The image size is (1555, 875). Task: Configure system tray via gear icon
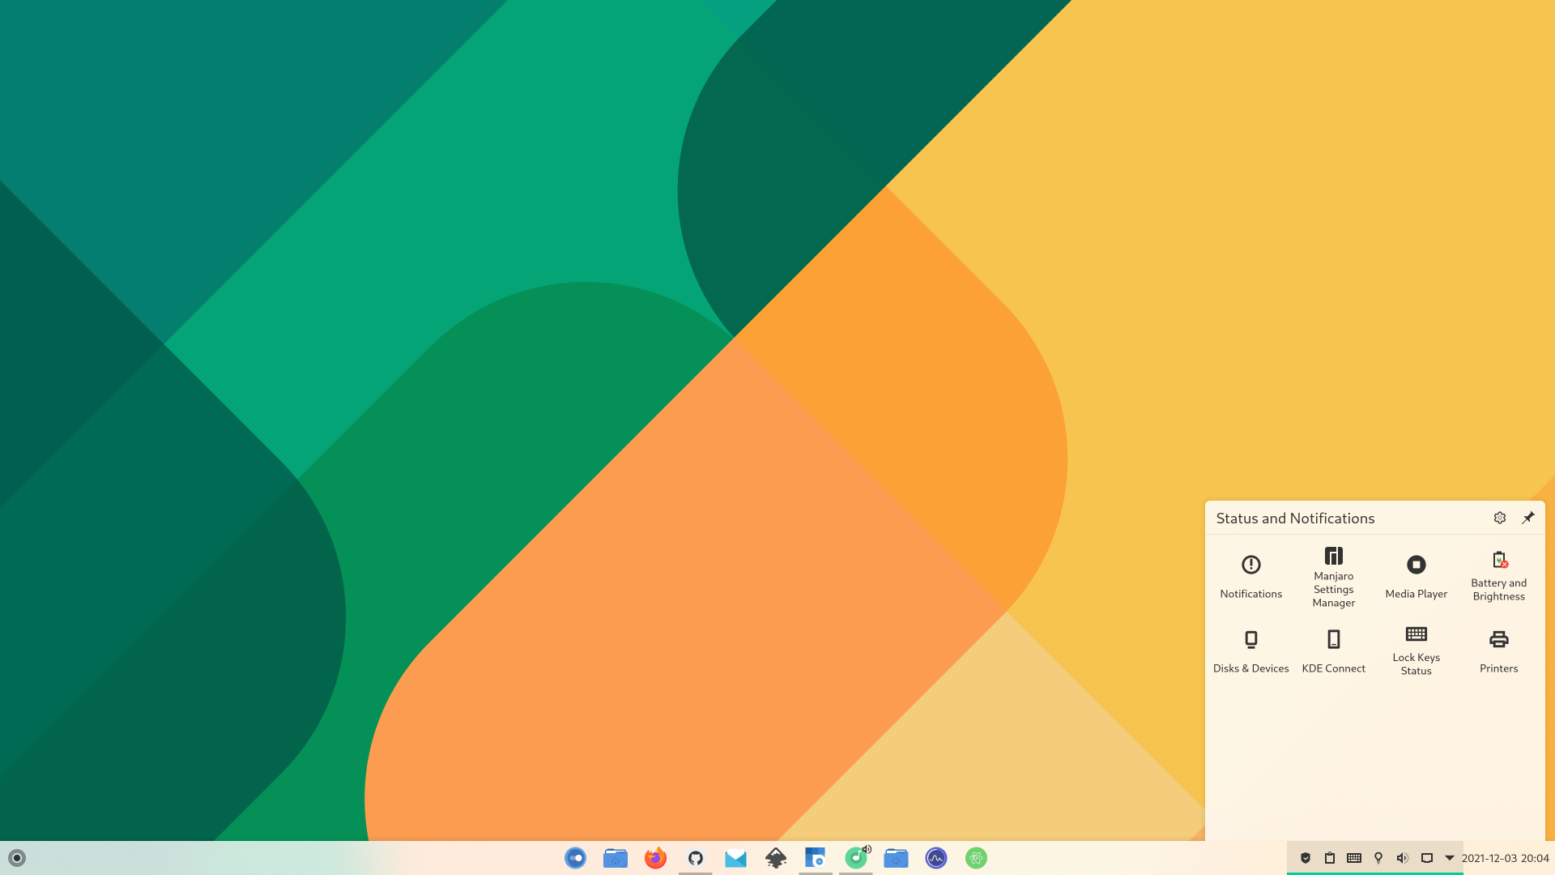1500,518
